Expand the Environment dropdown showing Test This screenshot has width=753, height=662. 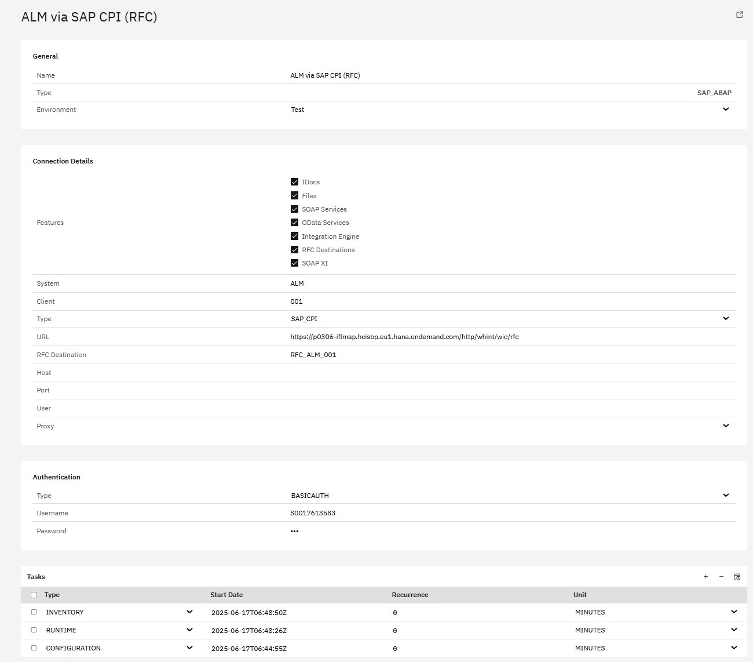coord(726,110)
